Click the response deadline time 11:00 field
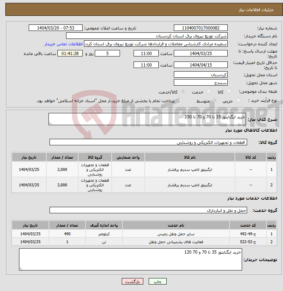 146,54
